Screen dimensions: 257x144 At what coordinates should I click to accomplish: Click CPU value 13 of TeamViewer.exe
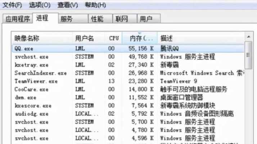click(111, 81)
